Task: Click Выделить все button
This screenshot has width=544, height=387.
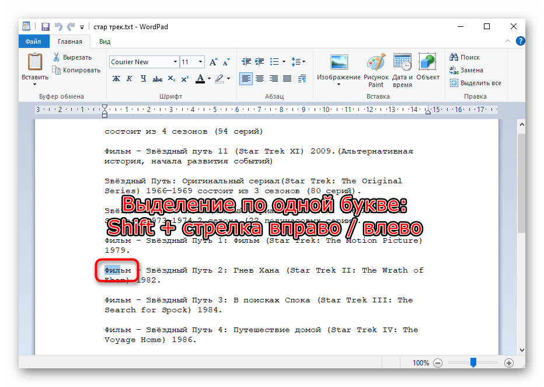Action: coord(475,83)
